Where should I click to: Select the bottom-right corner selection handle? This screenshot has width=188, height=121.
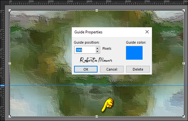pos(183,116)
